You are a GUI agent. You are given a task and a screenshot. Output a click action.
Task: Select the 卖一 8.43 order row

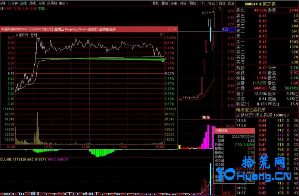[267, 36]
